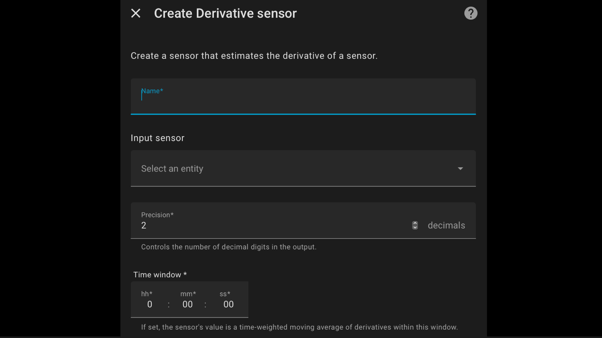This screenshot has height=338, width=602.
Task: Click the decimals unit label
Action: [446, 225]
